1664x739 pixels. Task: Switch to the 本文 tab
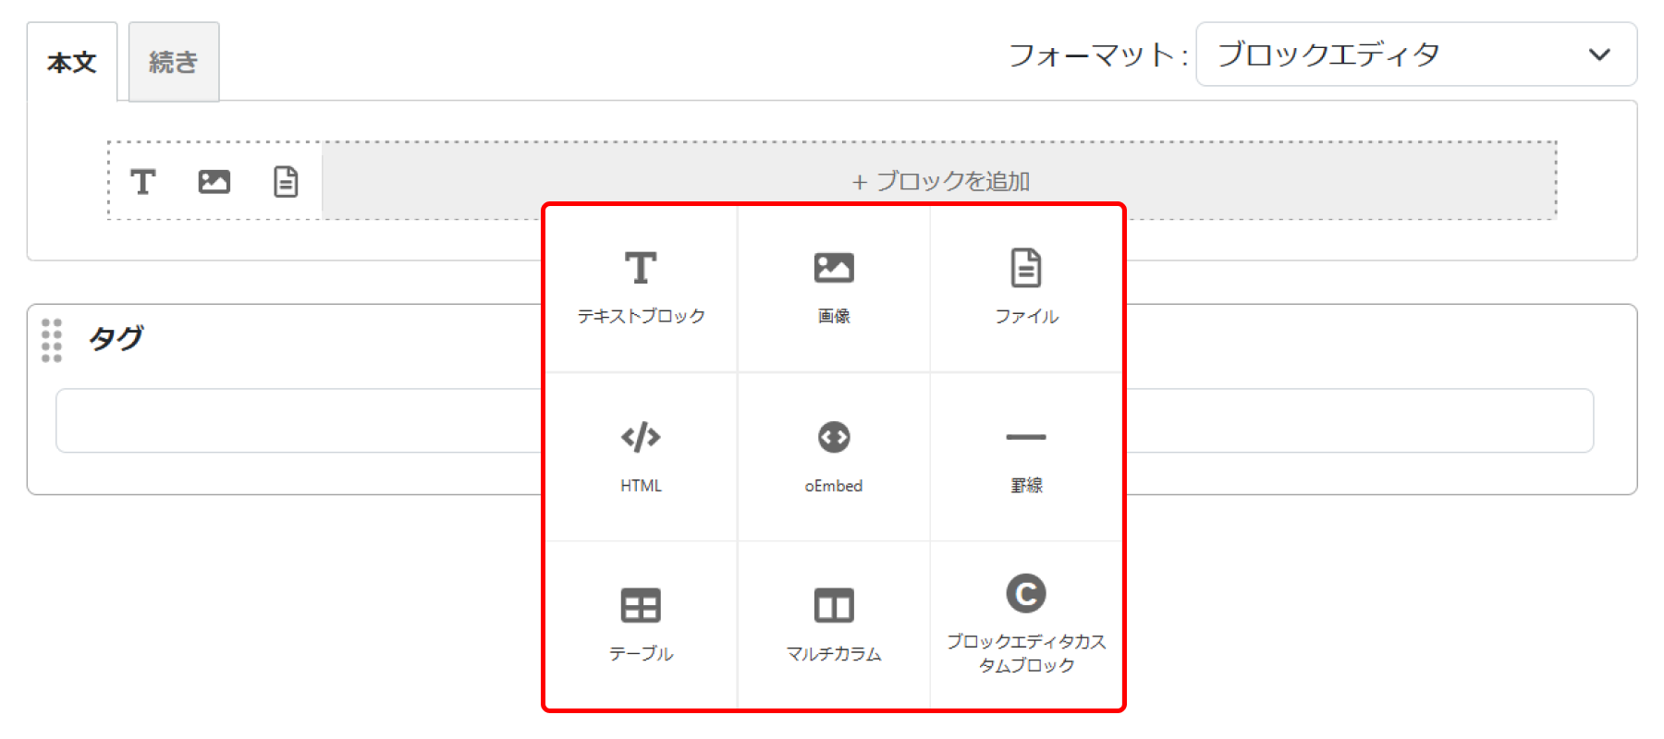[x=72, y=63]
